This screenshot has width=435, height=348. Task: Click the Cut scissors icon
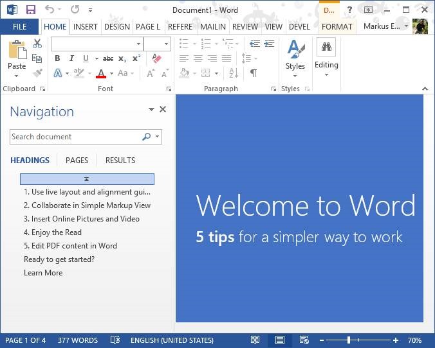(37, 44)
